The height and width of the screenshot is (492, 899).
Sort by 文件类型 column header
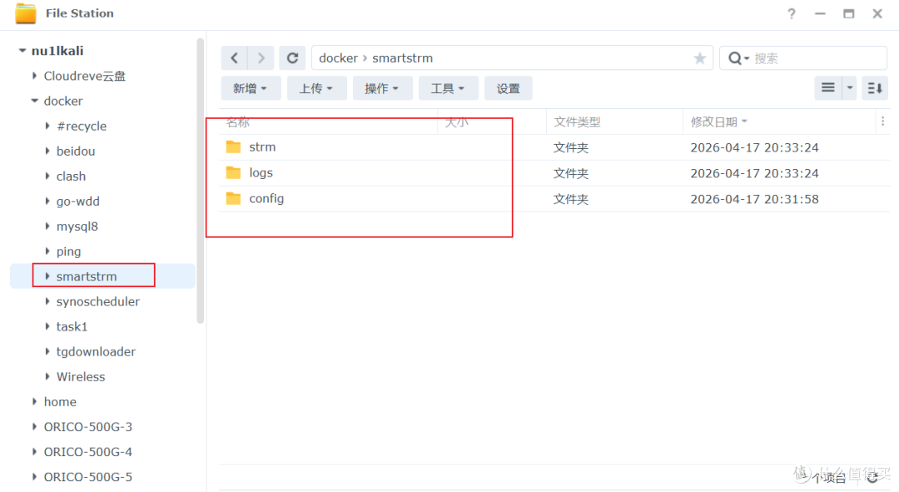coord(577,122)
